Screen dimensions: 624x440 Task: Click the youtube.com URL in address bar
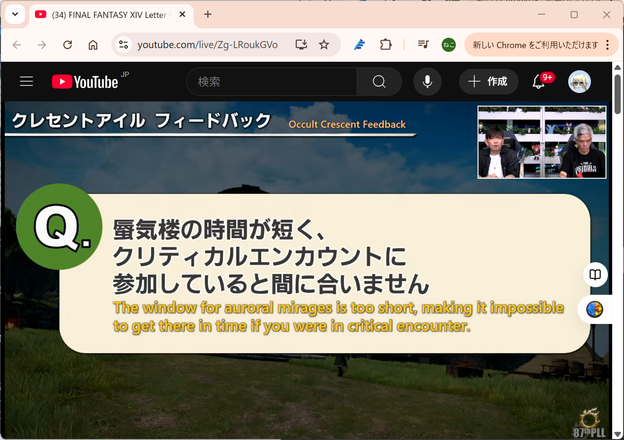tap(207, 45)
